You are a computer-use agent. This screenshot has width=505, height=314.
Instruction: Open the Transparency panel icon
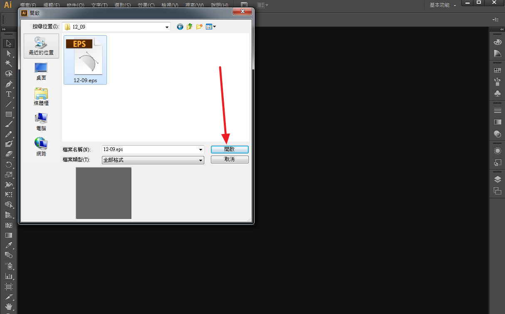click(497, 134)
